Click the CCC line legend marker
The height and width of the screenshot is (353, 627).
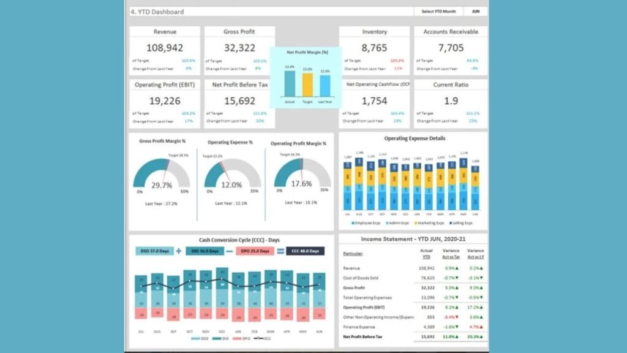tap(258, 338)
